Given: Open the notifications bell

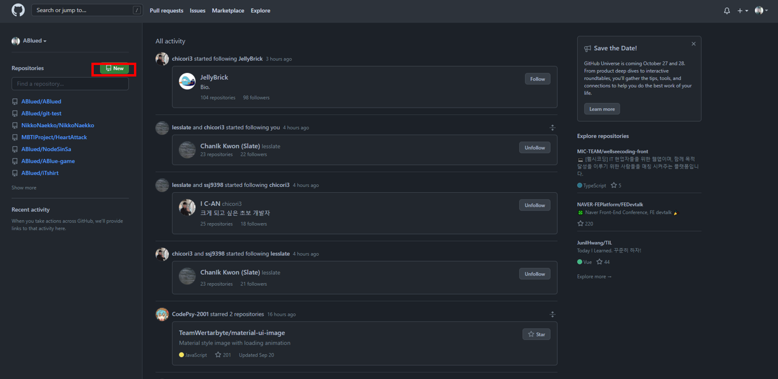Looking at the screenshot, I should point(727,10).
